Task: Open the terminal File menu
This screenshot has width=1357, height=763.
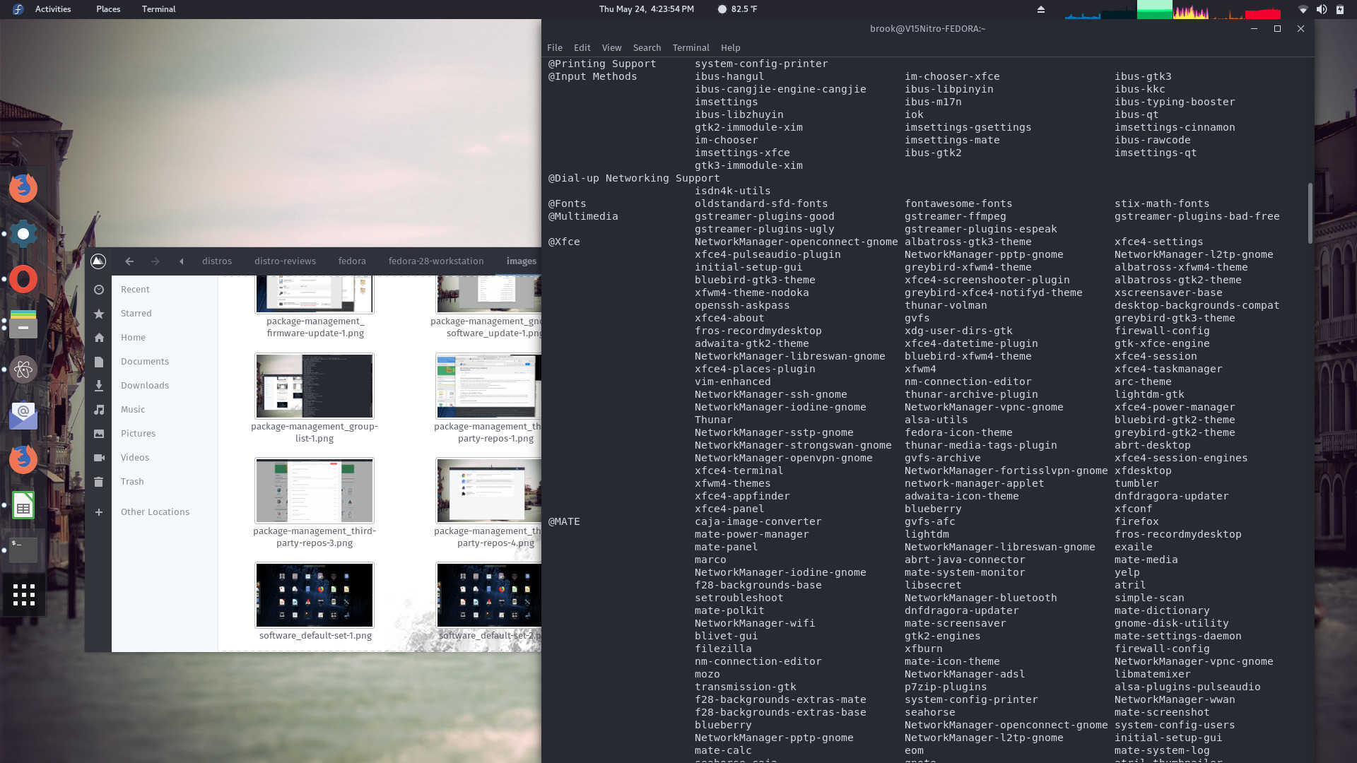Action: [x=555, y=47]
